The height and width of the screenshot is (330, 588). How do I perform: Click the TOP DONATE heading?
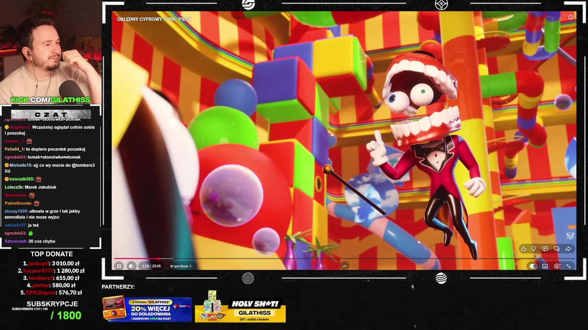click(x=51, y=254)
